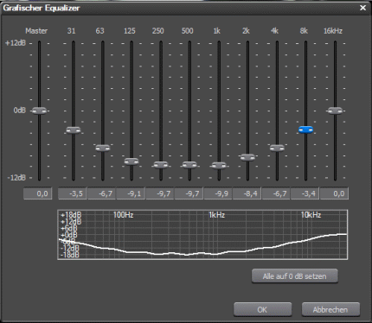Click the 16kHz band slider handle

335,111
